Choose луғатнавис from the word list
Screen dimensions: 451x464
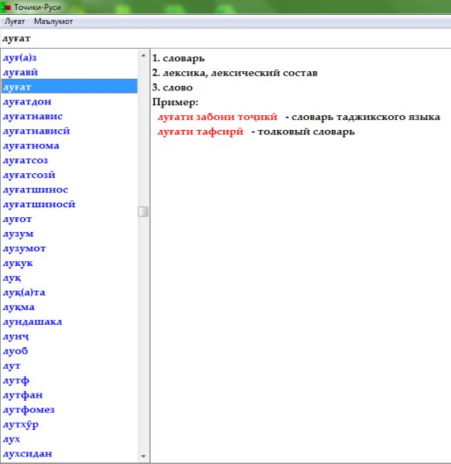pyautogui.click(x=32, y=116)
